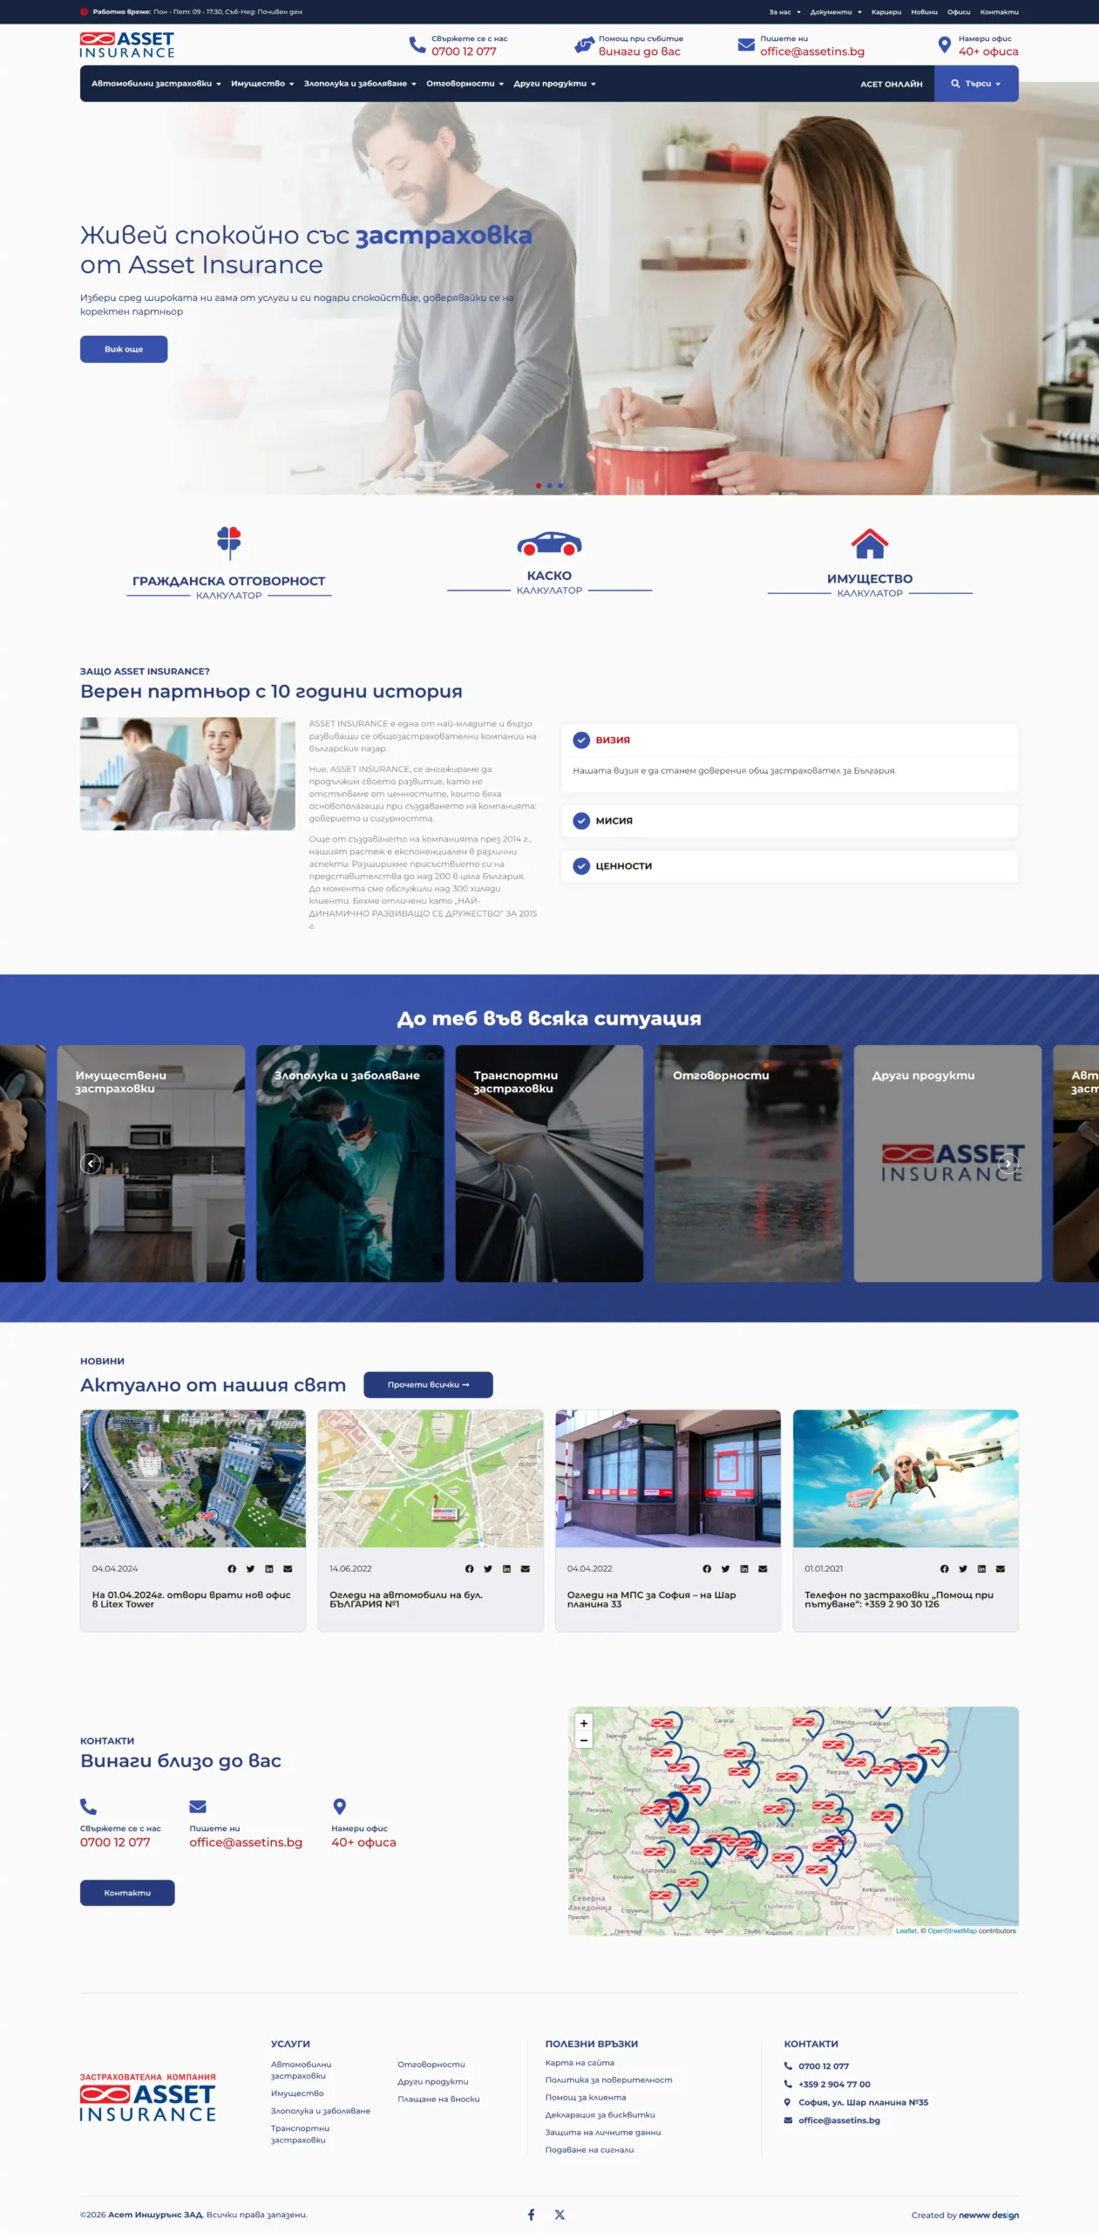This screenshot has height=2233, width=1099.
Task: Share 04.04.2022 news on LinkedIn
Action: pyautogui.click(x=744, y=1568)
